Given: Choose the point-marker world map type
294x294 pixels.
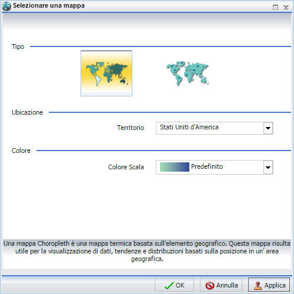Looking at the screenshot, I should coord(188,73).
